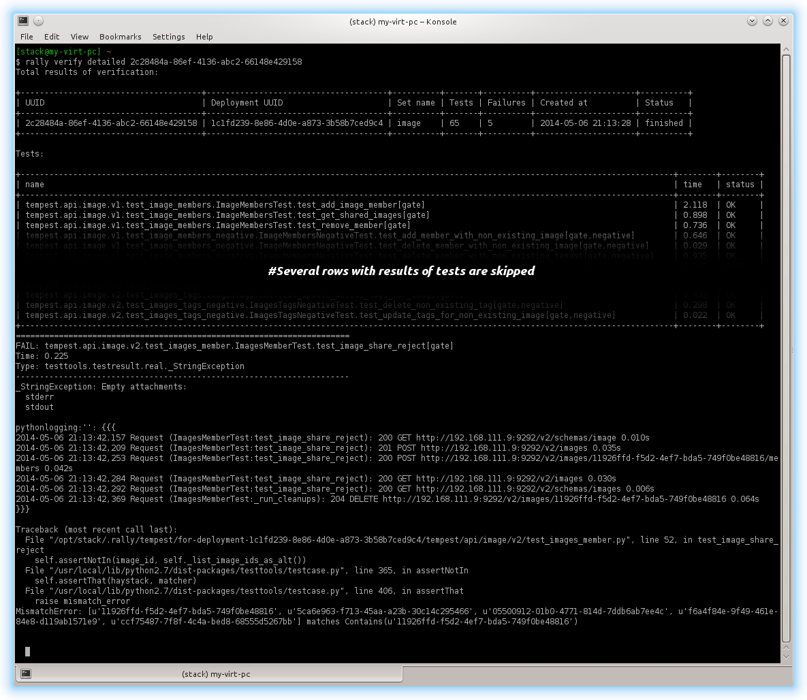This screenshot has height=700, width=807.
Task: Click the scrollbar down arrow
Action: click(786, 657)
